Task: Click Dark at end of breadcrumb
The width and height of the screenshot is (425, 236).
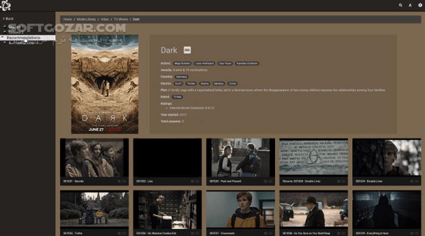Action: 136,19
